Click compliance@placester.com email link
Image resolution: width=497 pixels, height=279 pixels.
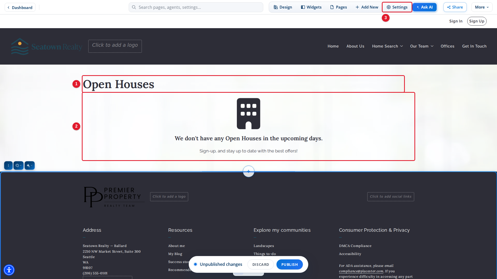[361, 271]
